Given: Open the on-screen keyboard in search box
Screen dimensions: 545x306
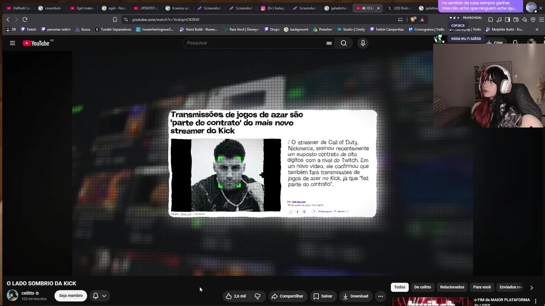Looking at the screenshot, I should coord(329,43).
